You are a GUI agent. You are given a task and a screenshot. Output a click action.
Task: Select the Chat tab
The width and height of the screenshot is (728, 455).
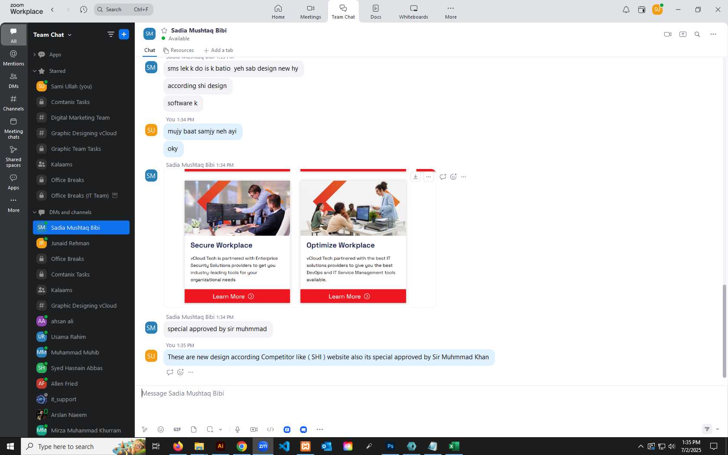pos(149,50)
